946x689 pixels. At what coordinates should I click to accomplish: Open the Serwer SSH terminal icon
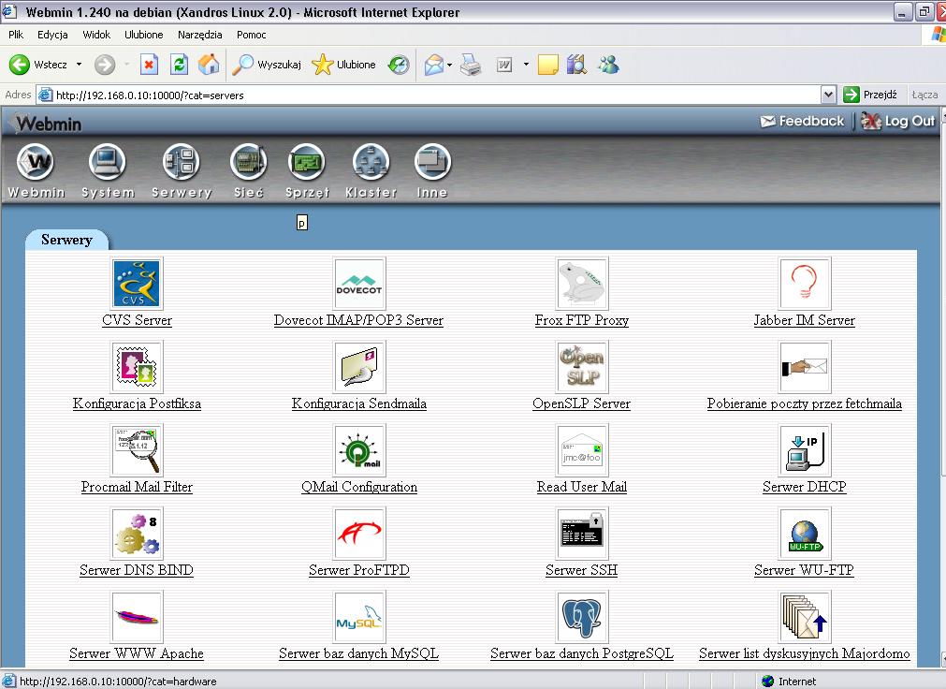pos(582,534)
